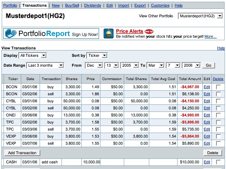Image resolution: width=226 pixels, height=169 pixels.
Task: Click the Commission column header
Action: pos(112,79)
